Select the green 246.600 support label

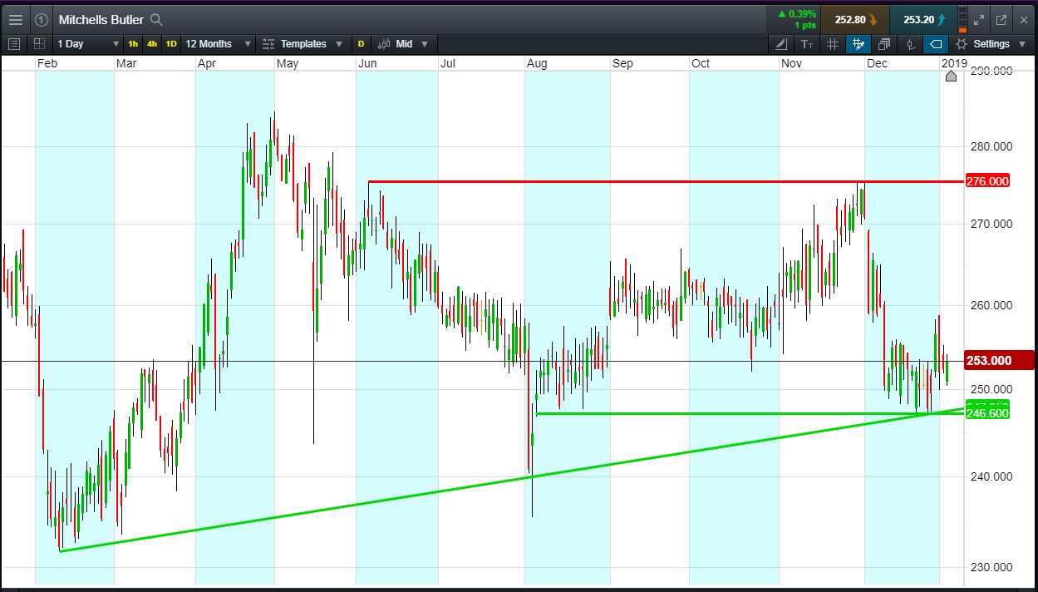click(x=987, y=413)
